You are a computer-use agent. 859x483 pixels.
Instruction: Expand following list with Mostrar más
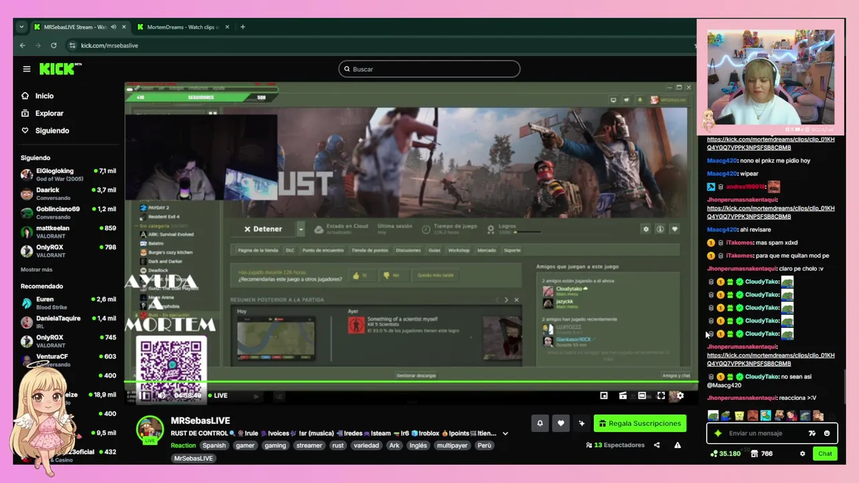click(x=36, y=270)
